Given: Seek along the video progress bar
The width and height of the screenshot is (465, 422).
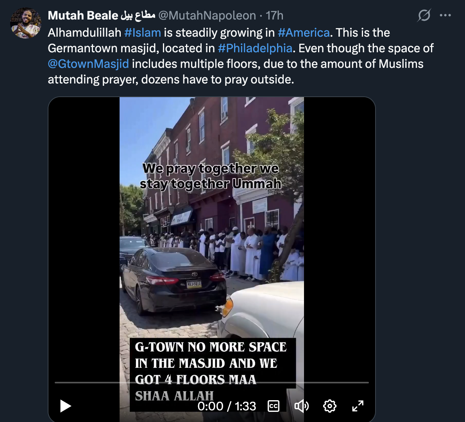Looking at the screenshot, I should [212, 383].
